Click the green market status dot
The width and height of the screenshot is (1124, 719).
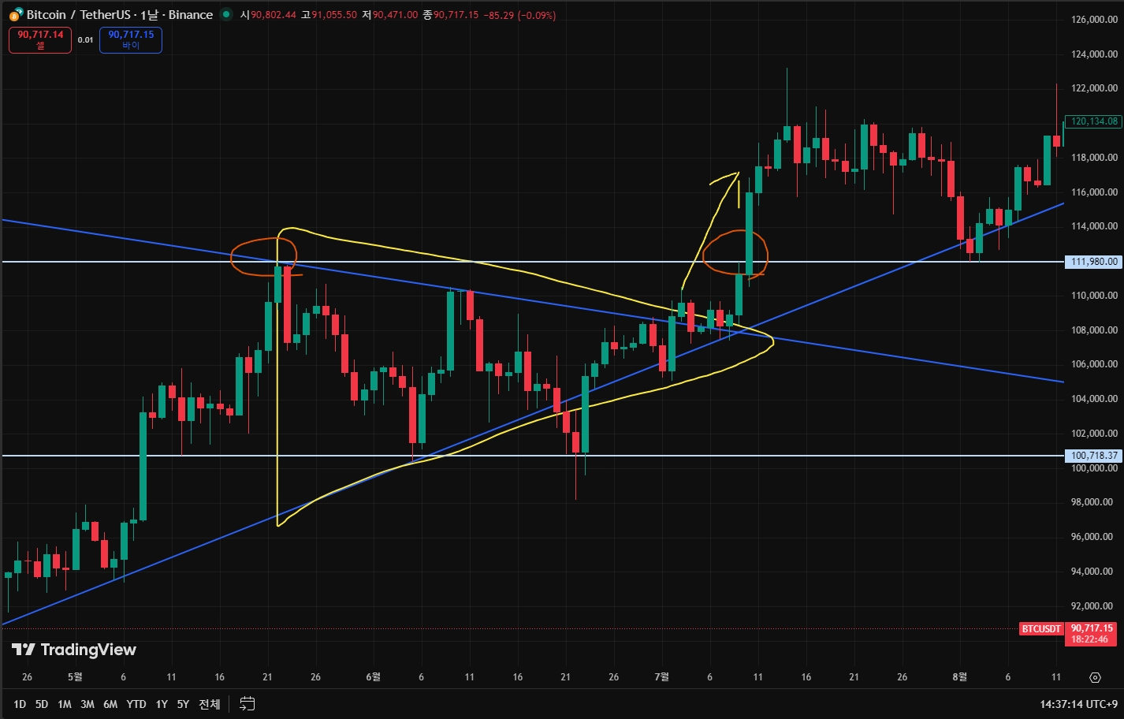tap(227, 14)
